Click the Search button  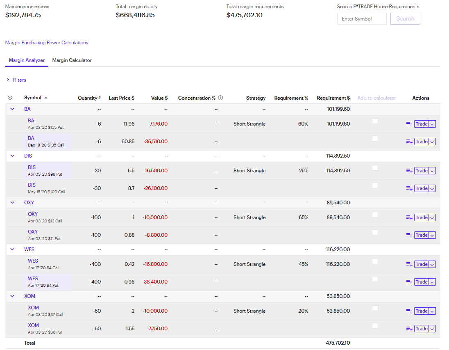[x=405, y=18]
